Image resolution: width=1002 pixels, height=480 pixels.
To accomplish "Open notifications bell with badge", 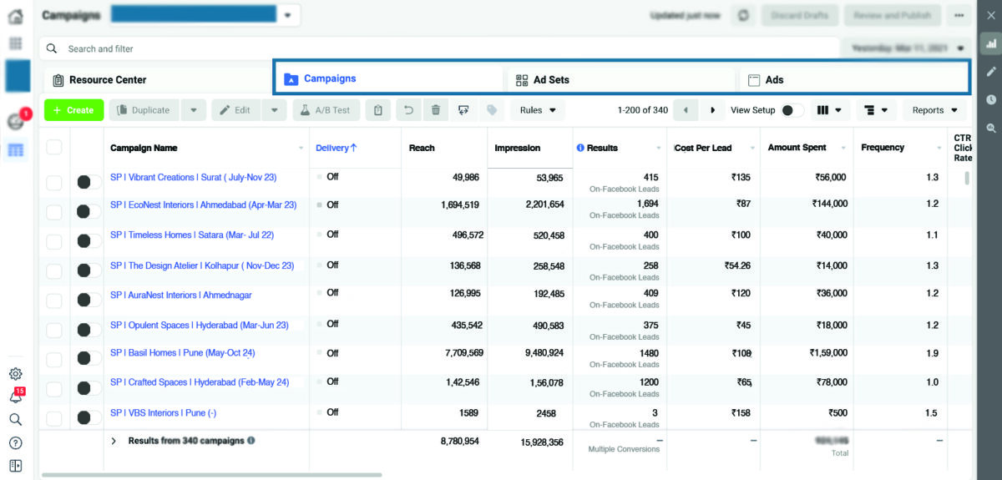I will pos(15,397).
